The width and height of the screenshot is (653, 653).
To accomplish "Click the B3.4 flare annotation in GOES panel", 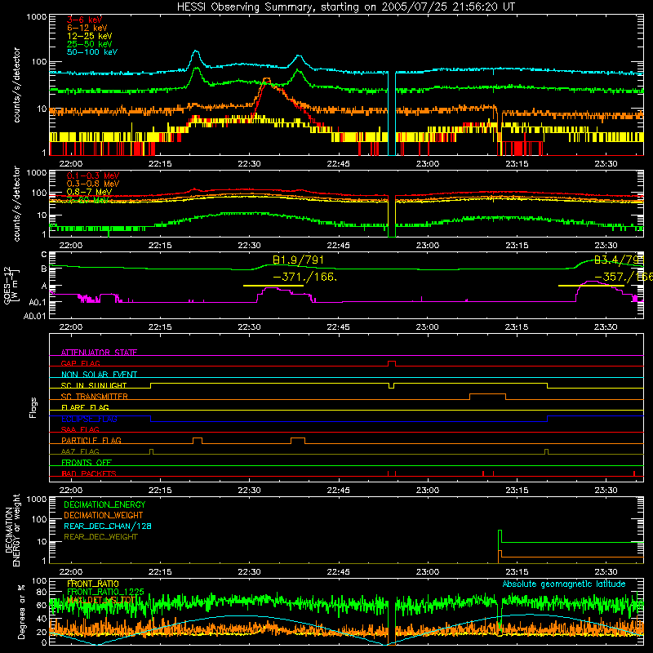I will tap(619, 260).
